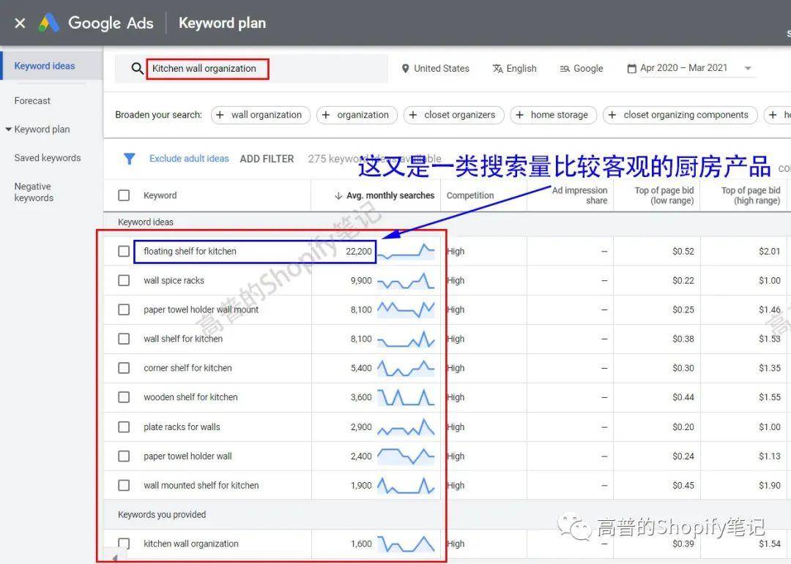Screen dimensions: 791x564
Task: Expand the Keyword plan sidebar section
Action: pyautogui.click(x=9, y=129)
